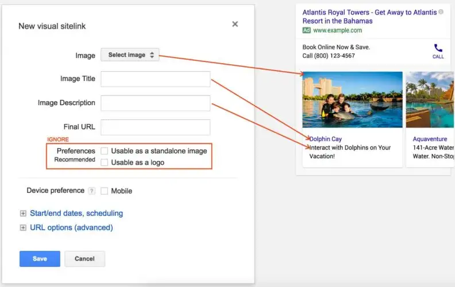Click the www.example.com ad URL
This screenshot has height=287, width=455.
click(337, 30)
